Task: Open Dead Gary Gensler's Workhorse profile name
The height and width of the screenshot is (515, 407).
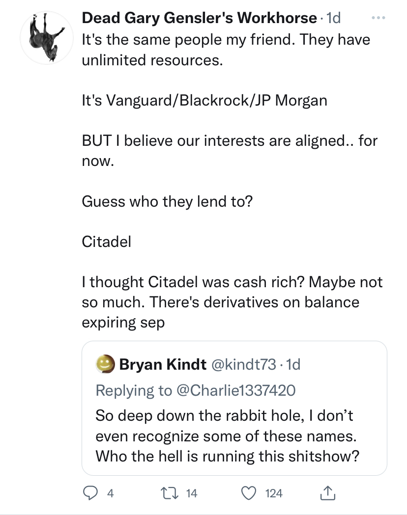Action: click(199, 18)
